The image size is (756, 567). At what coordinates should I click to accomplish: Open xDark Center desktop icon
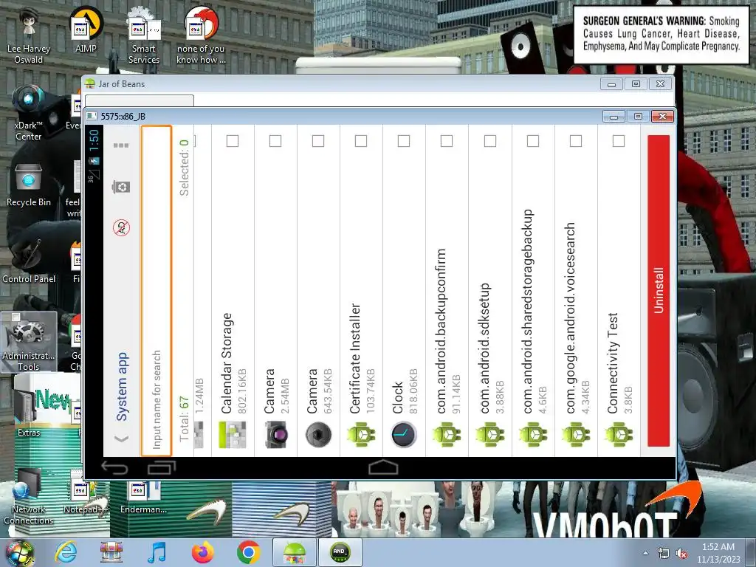[x=29, y=112]
